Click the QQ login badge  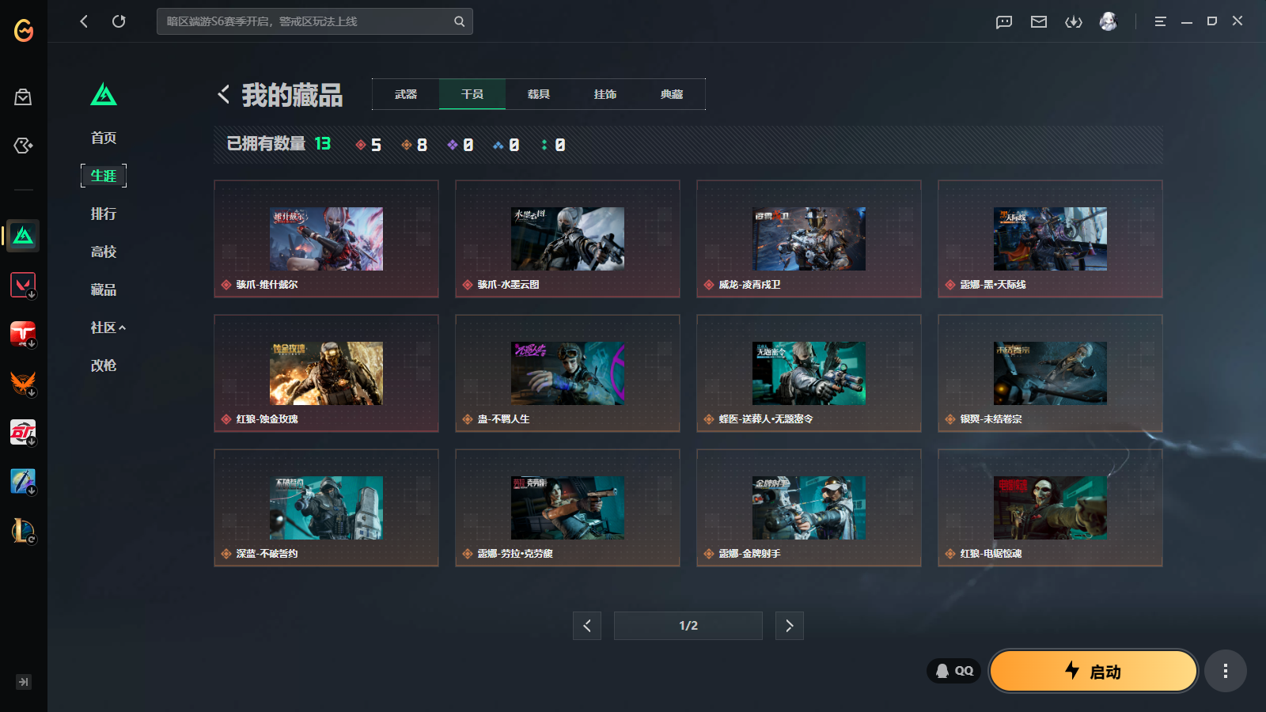point(954,671)
